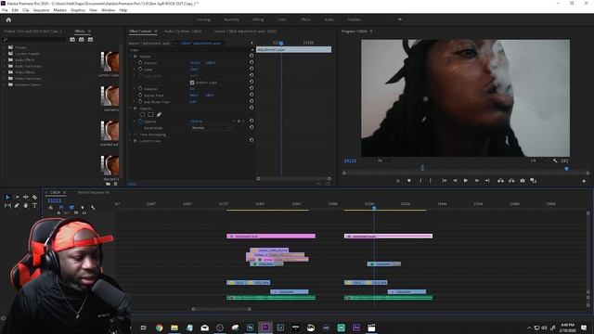Image resolution: width=594 pixels, height=334 pixels.
Task: Open the Graphics menu
Action: 78,10
